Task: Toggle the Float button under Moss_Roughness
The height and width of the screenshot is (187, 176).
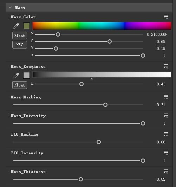Action: coord(20,85)
